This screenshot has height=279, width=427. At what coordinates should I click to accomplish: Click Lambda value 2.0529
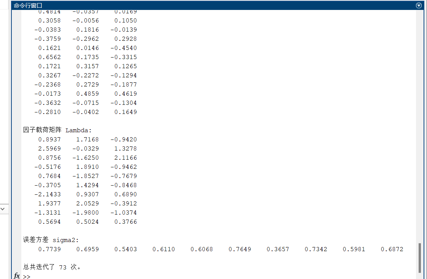tap(88, 204)
